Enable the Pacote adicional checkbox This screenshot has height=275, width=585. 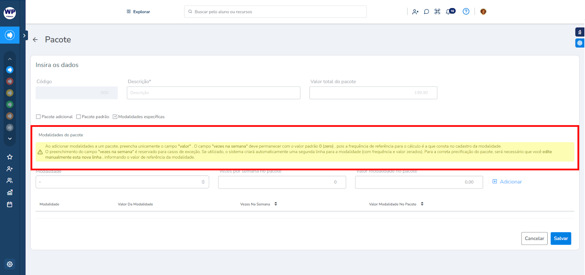point(38,117)
